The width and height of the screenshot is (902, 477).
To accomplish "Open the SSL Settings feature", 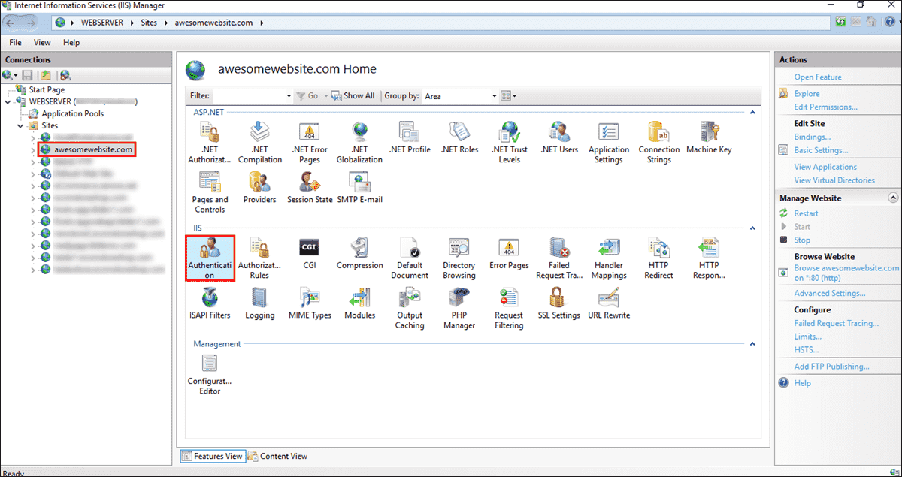I will (558, 300).
